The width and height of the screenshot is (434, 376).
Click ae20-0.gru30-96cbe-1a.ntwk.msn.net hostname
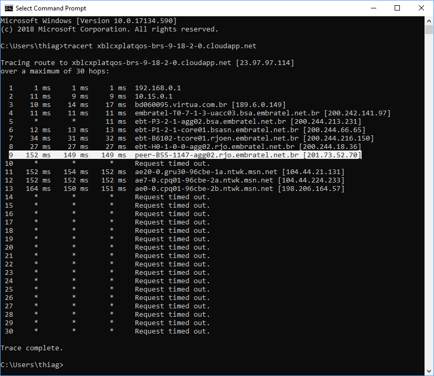click(206, 172)
